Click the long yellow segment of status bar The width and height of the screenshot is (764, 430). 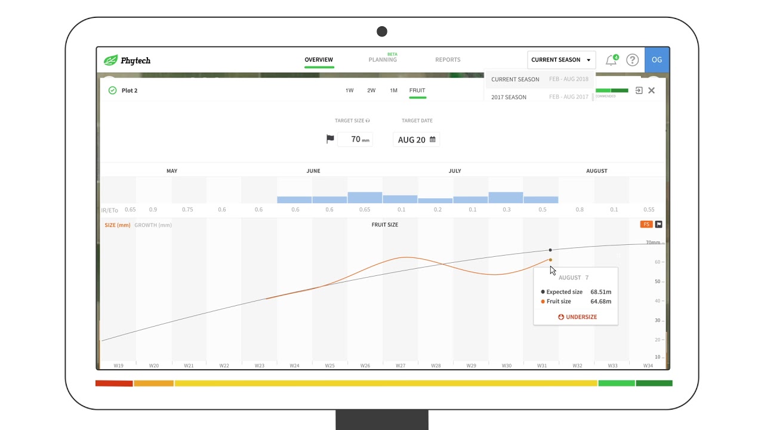[x=386, y=383]
